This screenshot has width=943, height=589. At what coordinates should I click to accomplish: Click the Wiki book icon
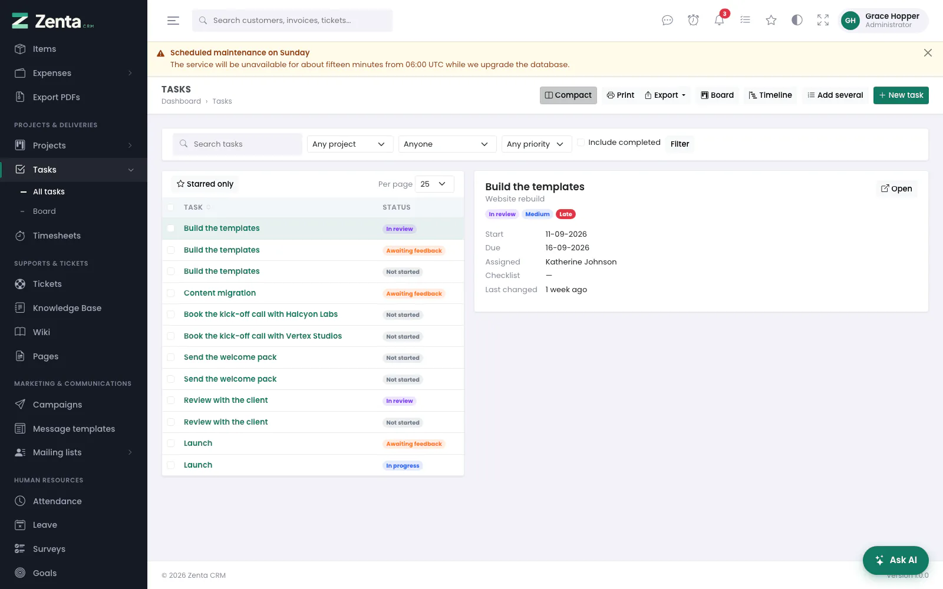(20, 332)
